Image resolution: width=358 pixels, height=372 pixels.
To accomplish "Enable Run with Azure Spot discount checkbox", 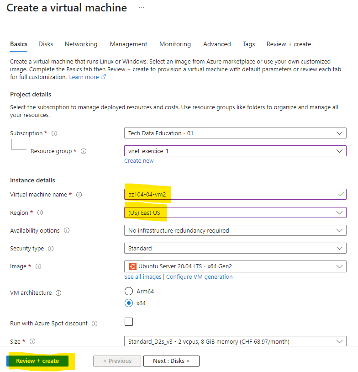I will (x=129, y=322).
